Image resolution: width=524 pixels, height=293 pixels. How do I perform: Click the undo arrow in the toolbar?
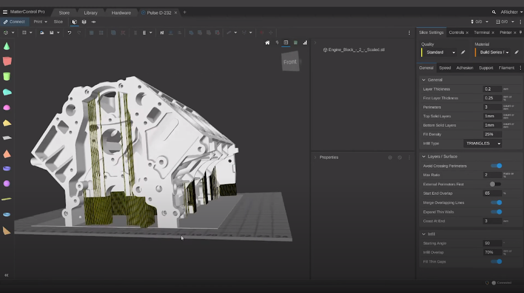click(x=69, y=33)
